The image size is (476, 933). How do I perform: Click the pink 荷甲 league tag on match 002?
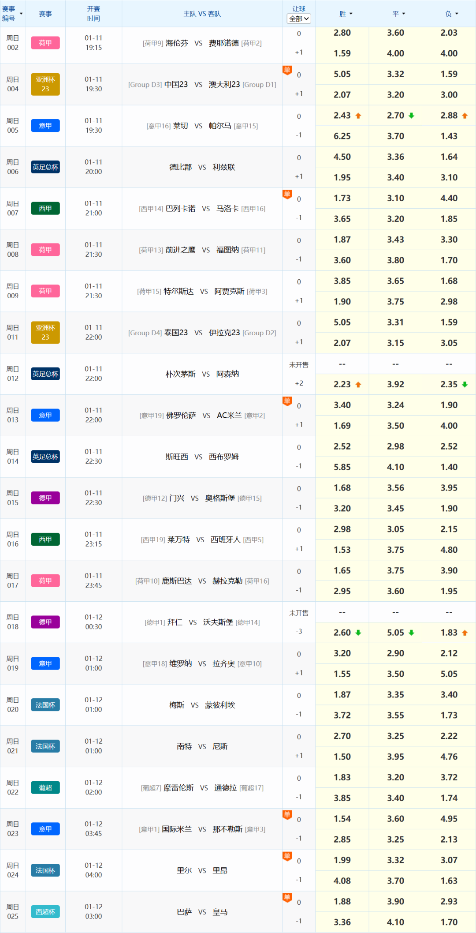(x=45, y=43)
